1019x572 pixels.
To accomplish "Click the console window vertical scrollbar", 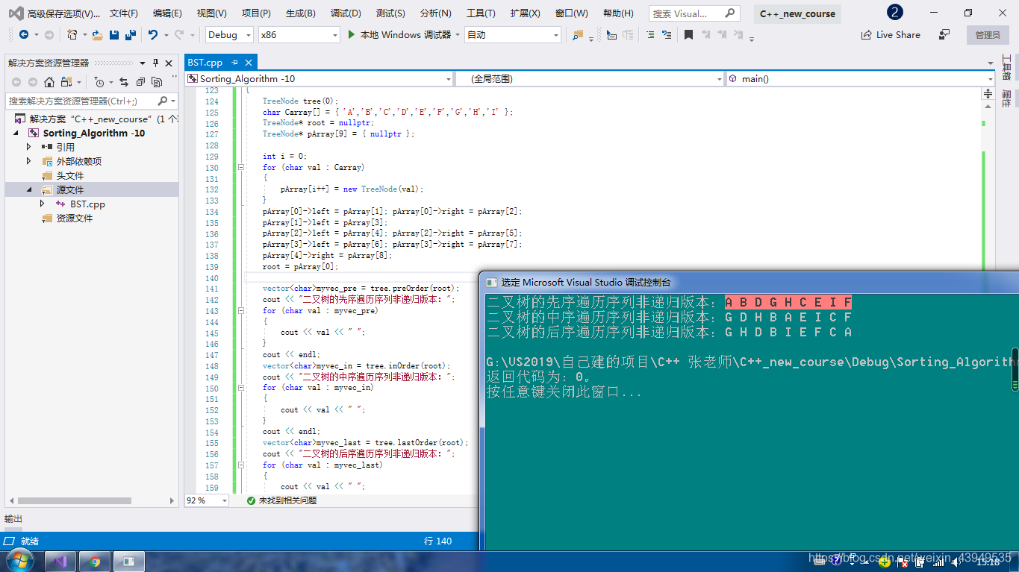I will coord(1015,369).
